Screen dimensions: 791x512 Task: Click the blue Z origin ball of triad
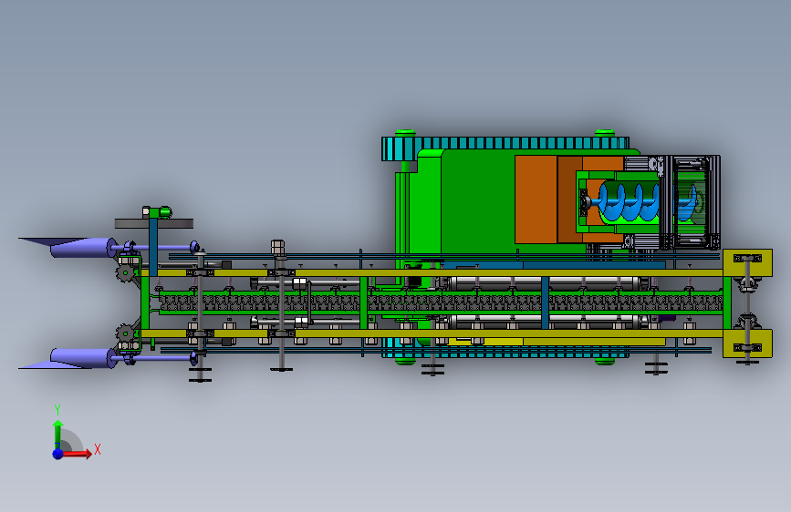58,454
